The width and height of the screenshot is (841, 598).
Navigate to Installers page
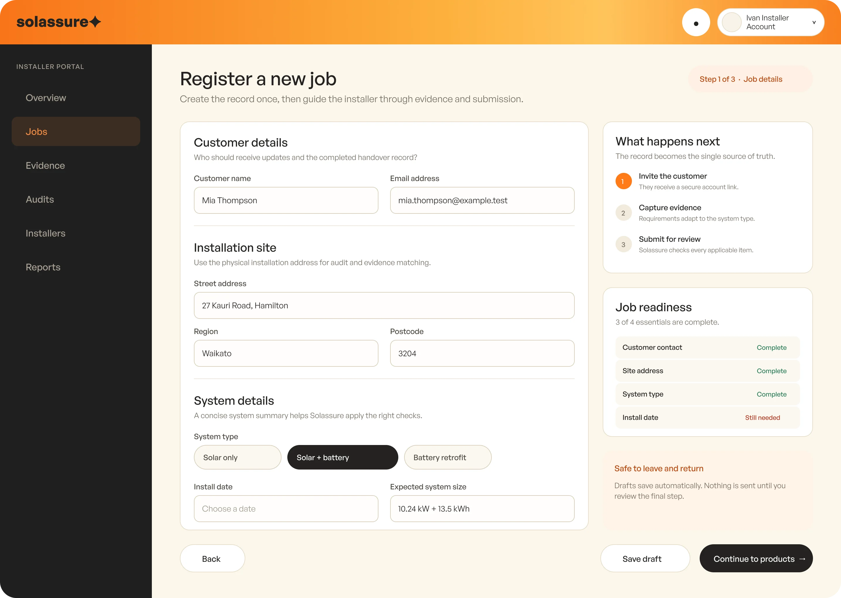tap(76, 233)
